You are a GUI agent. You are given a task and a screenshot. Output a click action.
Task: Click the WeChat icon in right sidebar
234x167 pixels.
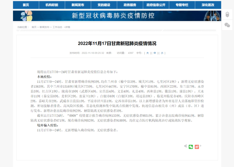[x=227, y=25]
